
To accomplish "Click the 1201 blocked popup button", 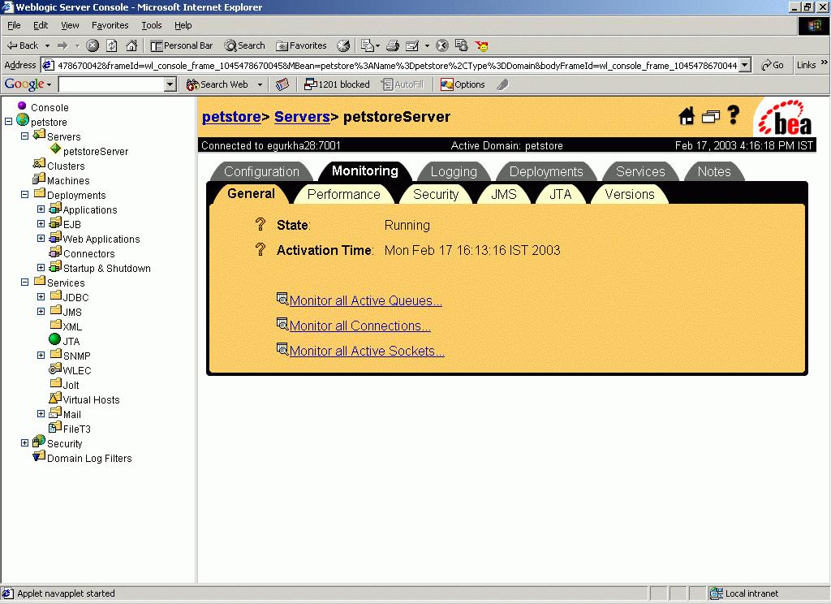I will (337, 84).
